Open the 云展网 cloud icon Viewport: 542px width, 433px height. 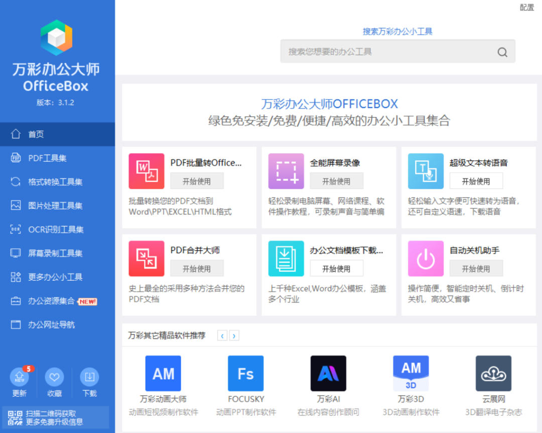pyautogui.click(x=494, y=373)
